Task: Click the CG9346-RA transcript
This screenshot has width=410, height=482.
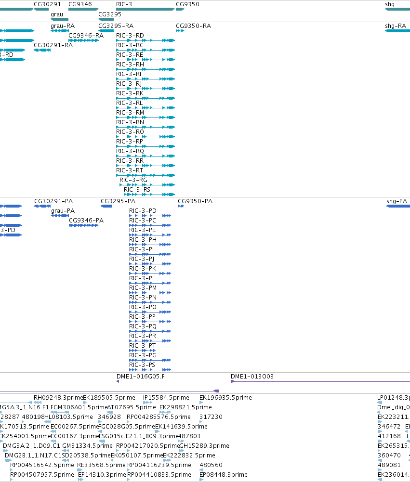Action: [83, 40]
